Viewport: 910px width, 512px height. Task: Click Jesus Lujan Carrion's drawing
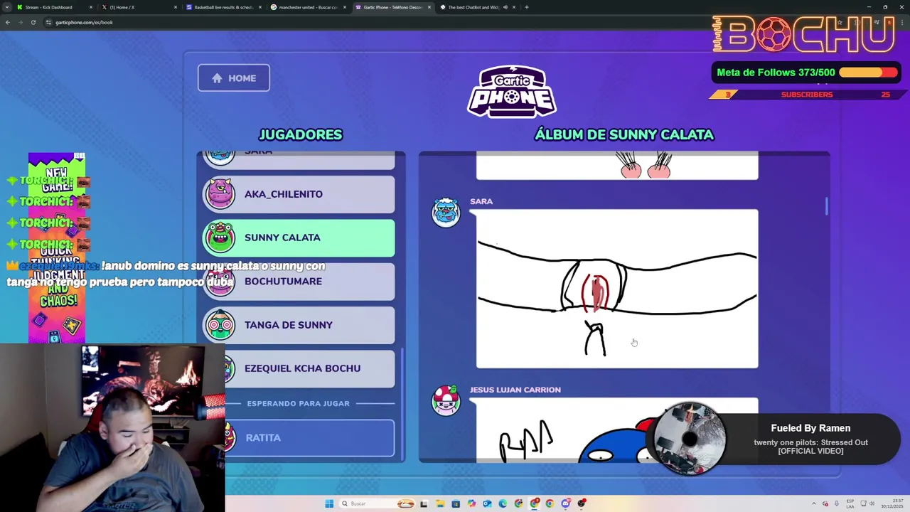coord(617,430)
